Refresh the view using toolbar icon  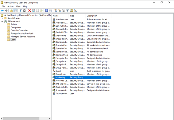tap(37, 11)
